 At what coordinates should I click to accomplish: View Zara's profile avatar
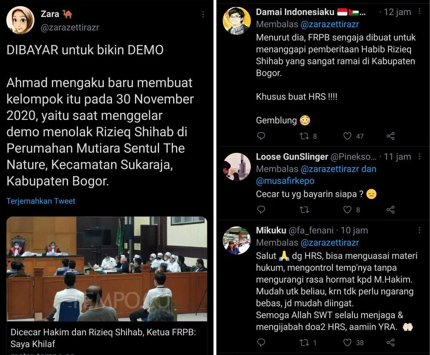pos(20,20)
